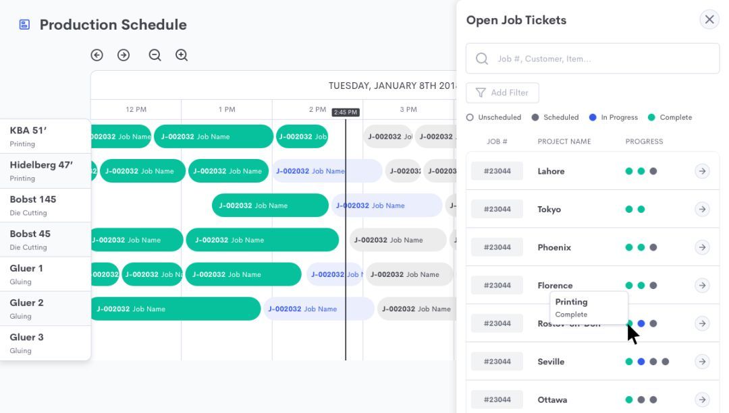Click the timeline back arrow icon

pos(97,55)
